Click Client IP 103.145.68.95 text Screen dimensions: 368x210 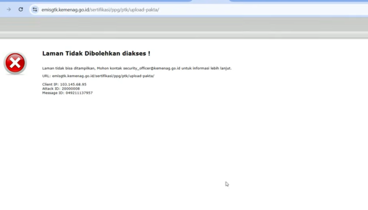pyautogui.click(x=64, y=85)
